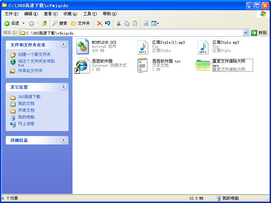The image size is (271, 203).
Task: Toggle the 文件夹 folders pane button
Action: click(x=81, y=23)
